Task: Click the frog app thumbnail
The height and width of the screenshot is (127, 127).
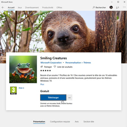Action: [23, 69]
